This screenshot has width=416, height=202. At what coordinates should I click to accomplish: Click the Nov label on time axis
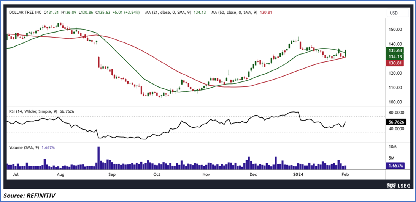point(206,174)
